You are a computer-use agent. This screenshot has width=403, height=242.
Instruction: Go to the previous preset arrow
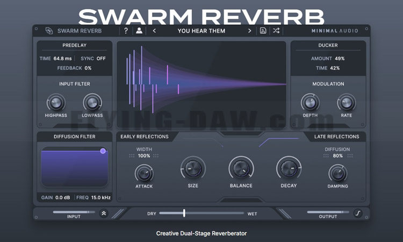click(154, 31)
